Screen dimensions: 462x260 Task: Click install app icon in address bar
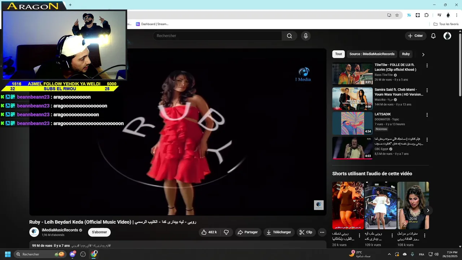(389, 15)
